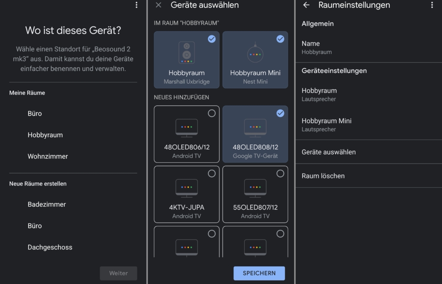This screenshot has width=442, height=284.
Task: Uncheck the Hobbyraum Mini checkmark
Action: 280,39
